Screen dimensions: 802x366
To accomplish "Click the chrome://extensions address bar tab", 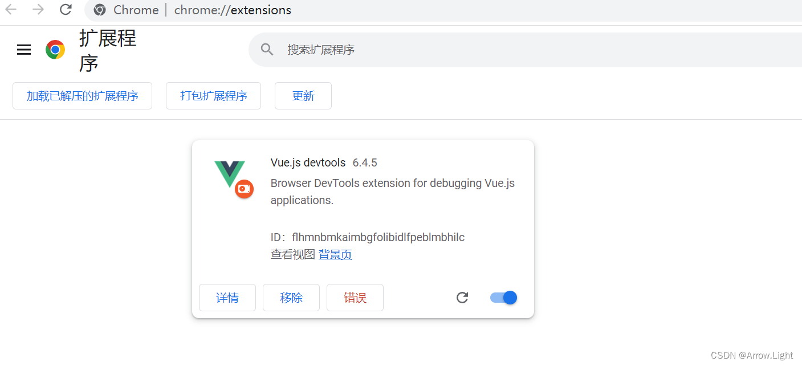I will coord(232,10).
